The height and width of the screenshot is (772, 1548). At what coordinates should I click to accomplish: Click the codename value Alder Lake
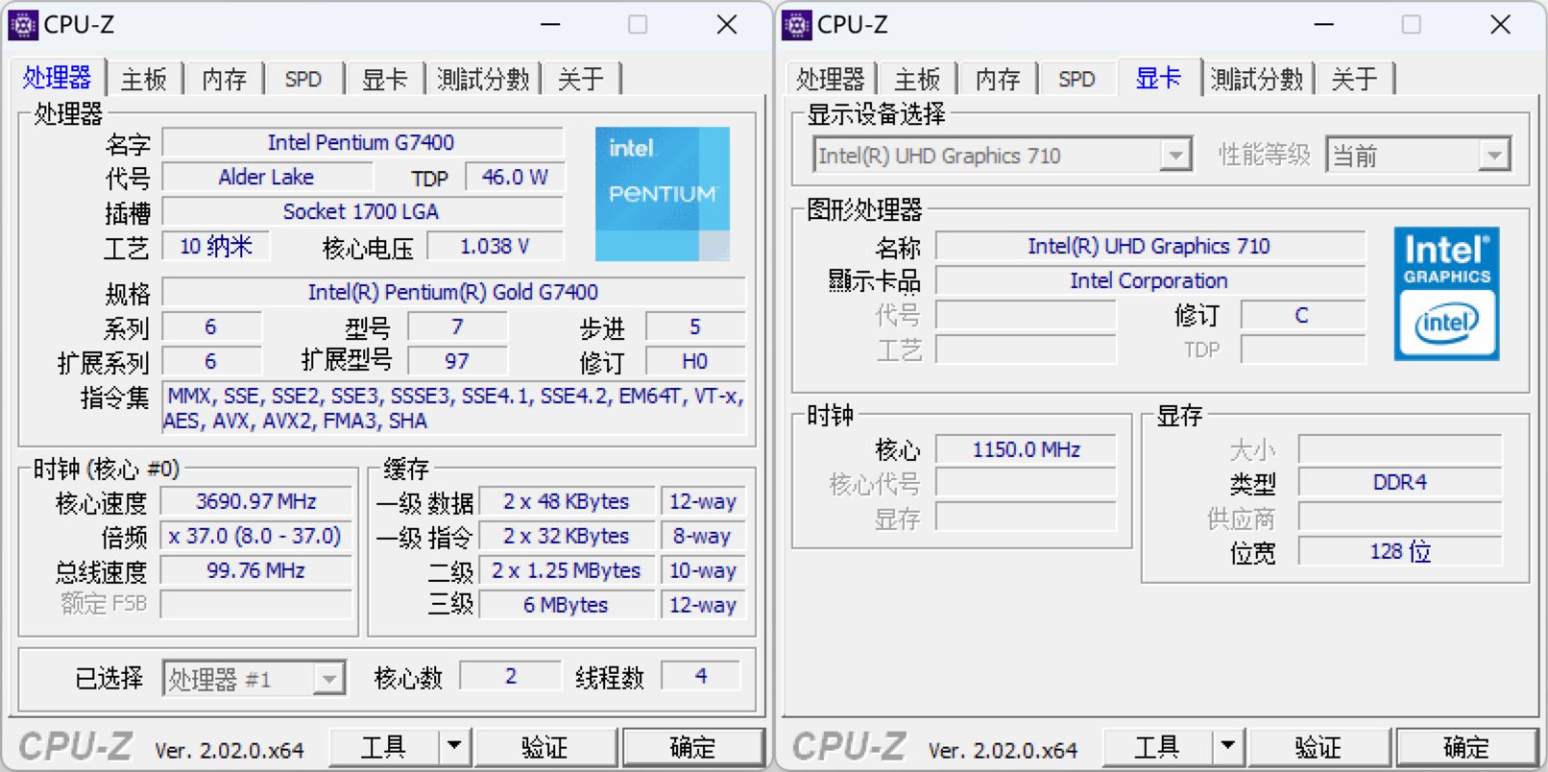click(x=267, y=177)
